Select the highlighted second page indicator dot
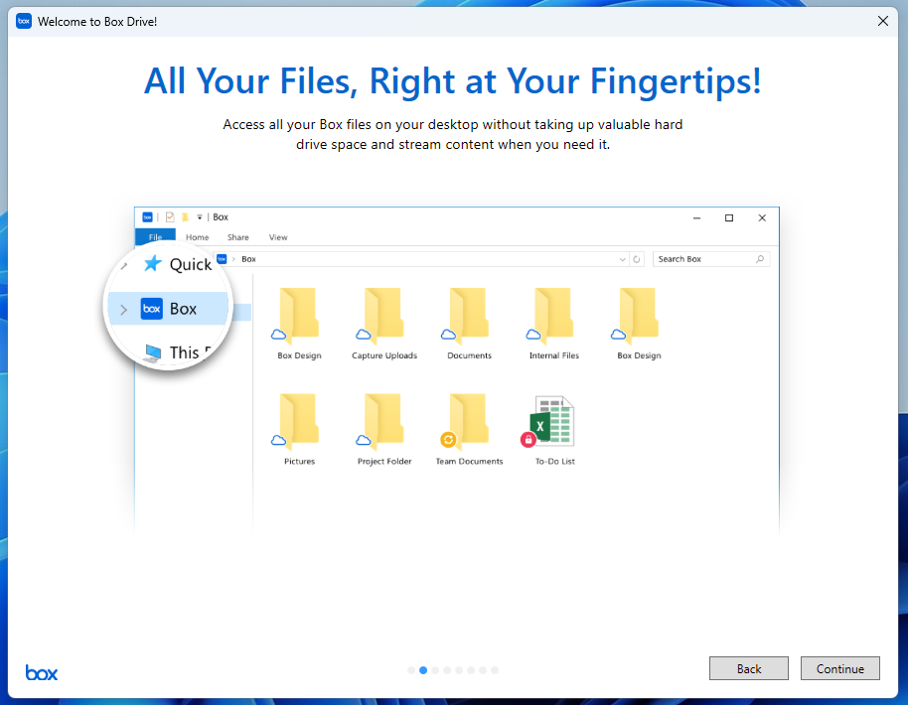Image resolution: width=908 pixels, height=705 pixels. click(x=423, y=670)
